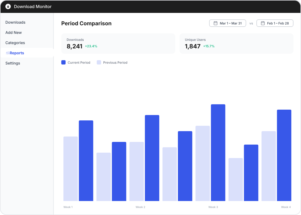This screenshot has height=215, width=301.
Task: Select the Unique Users 1,847 stat card
Action: (x=236, y=44)
